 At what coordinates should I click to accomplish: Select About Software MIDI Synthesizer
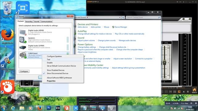[59, 78]
